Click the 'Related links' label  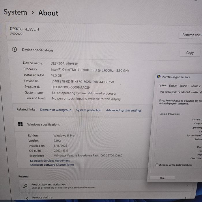(26, 109)
